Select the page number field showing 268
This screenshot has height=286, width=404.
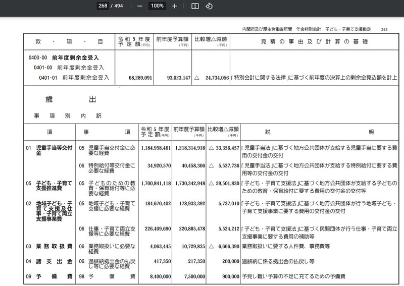[x=103, y=6]
